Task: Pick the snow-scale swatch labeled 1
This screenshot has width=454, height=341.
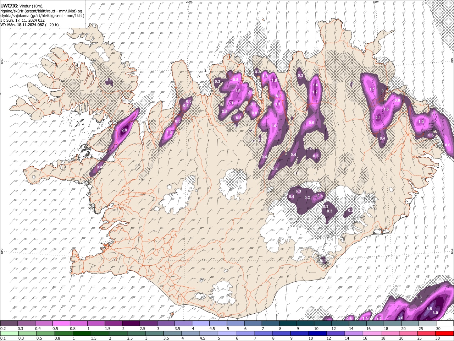Action: point(96,323)
